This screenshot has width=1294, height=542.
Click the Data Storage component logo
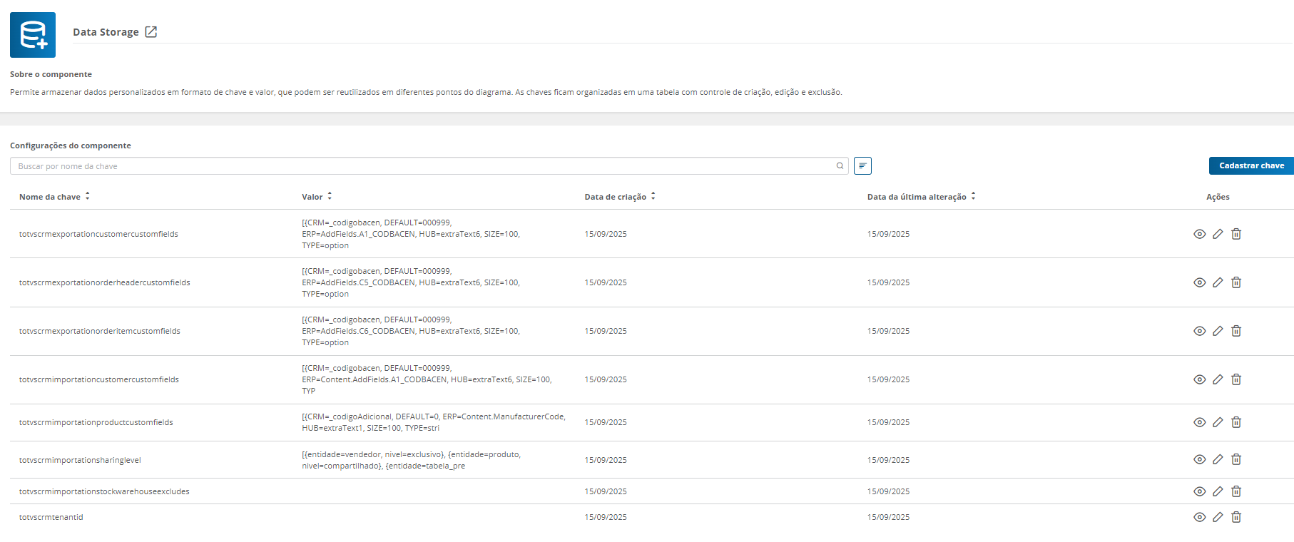tap(33, 35)
